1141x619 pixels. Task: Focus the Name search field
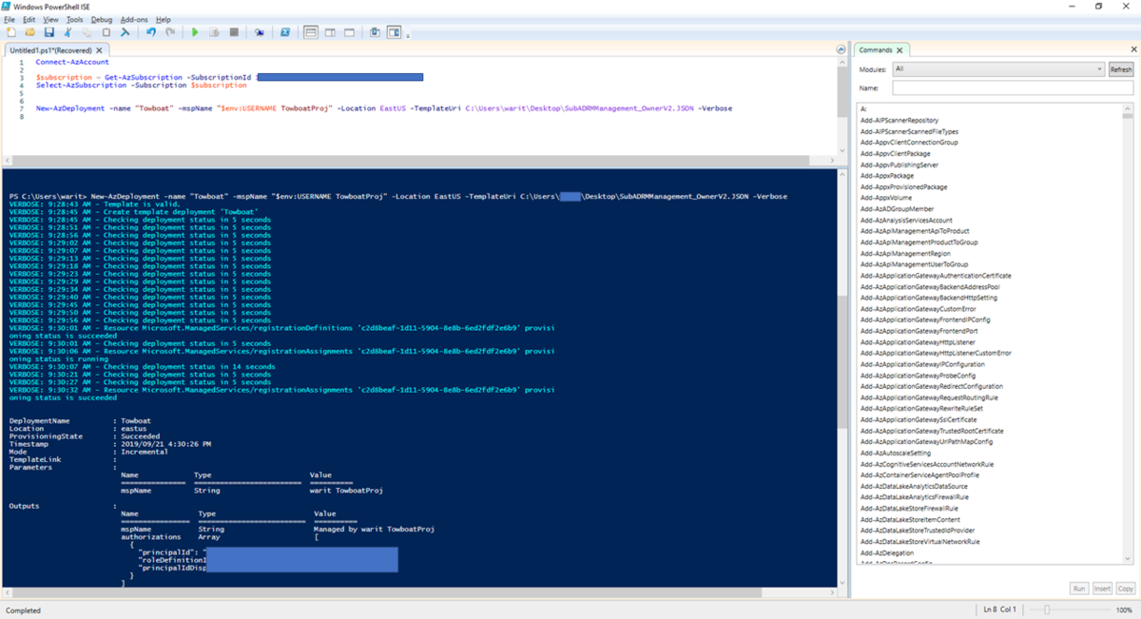pos(1013,87)
